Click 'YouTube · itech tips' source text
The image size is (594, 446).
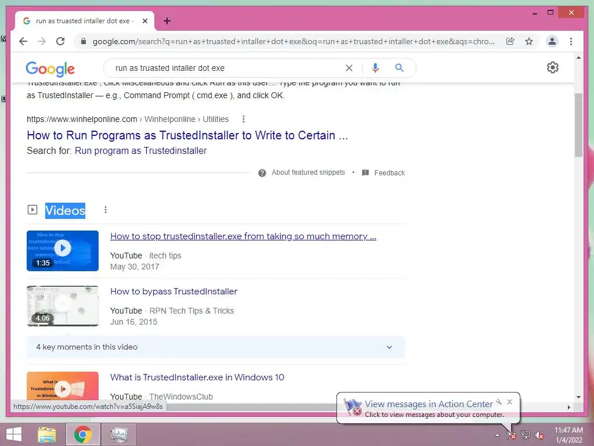pos(146,256)
